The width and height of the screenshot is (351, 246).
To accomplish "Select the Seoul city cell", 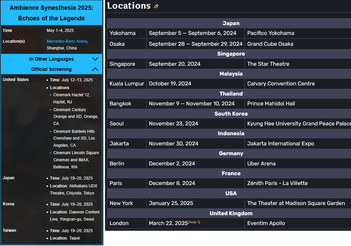I will (x=127, y=124).
